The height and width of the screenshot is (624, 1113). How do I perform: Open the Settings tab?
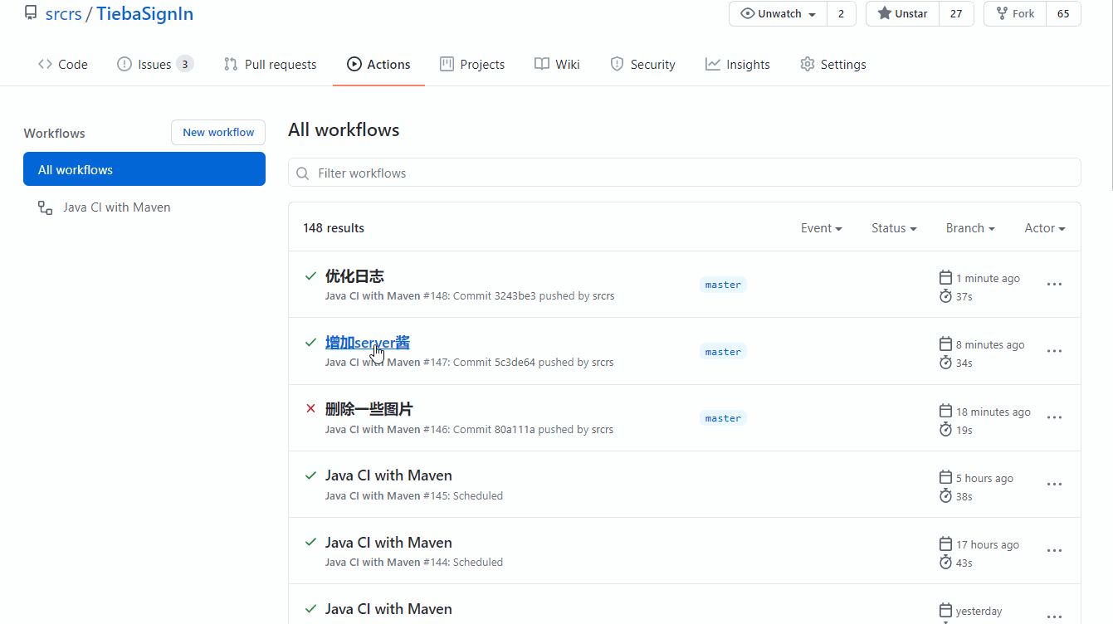[x=833, y=64]
